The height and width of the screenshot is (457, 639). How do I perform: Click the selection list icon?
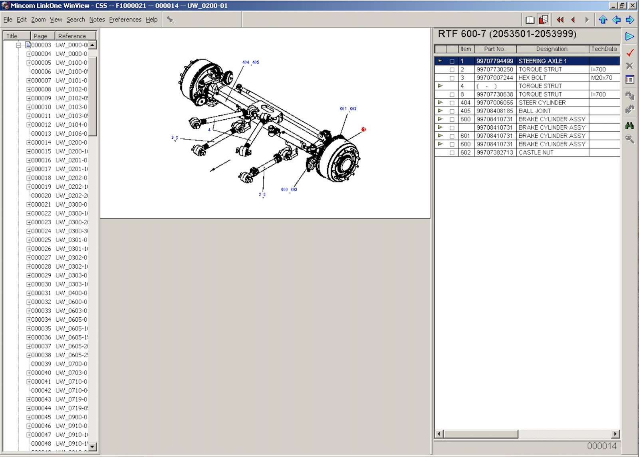(x=630, y=79)
